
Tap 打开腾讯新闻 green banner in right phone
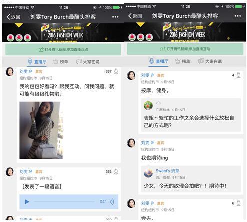coord(185,49)
